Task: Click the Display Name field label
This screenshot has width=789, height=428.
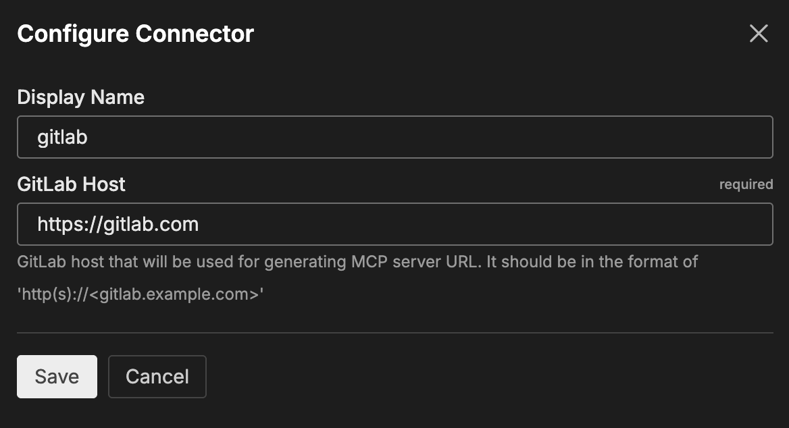Action: [x=80, y=97]
